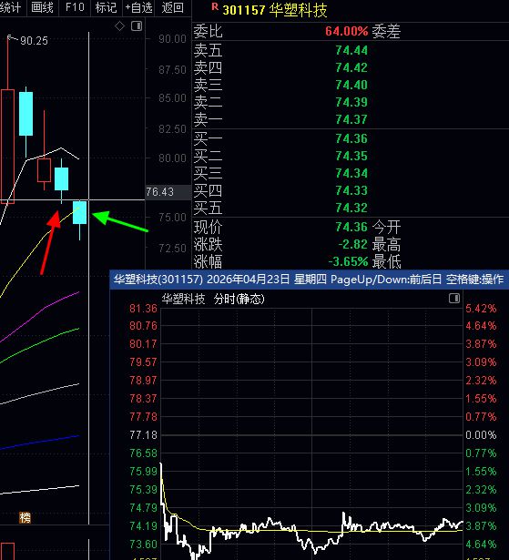Click the red arrow annotation on chart
This screenshot has height=560, width=509.
click(x=50, y=242)
